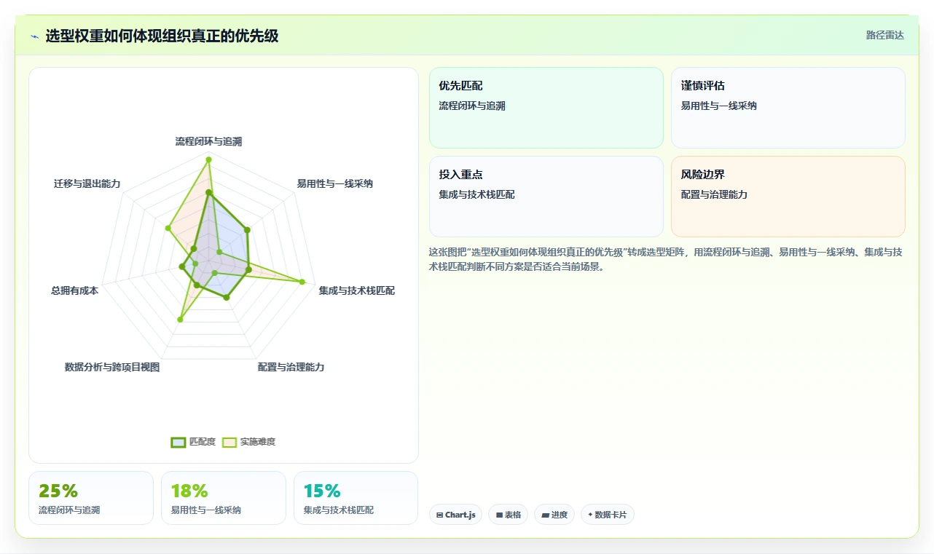Open the 风险边界 card
The height and width of the screenshot is (554, 934).
[x=788, y=197]
